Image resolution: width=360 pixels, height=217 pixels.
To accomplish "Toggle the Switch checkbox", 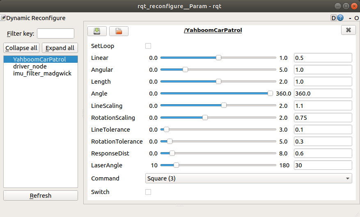I will coord(148,192).
